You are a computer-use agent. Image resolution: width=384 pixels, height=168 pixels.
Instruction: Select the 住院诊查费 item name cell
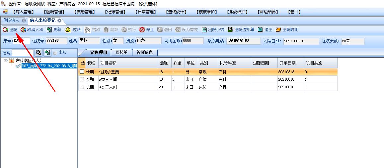128,72
